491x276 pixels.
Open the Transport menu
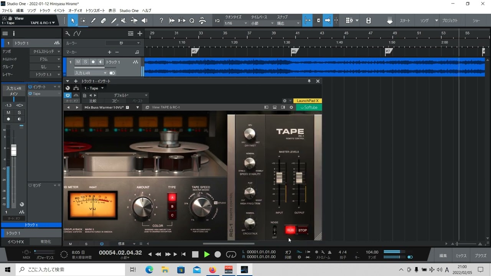95,10
